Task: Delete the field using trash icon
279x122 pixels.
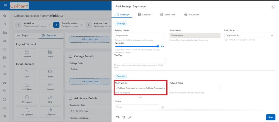Action: click(x=123, y=117)
